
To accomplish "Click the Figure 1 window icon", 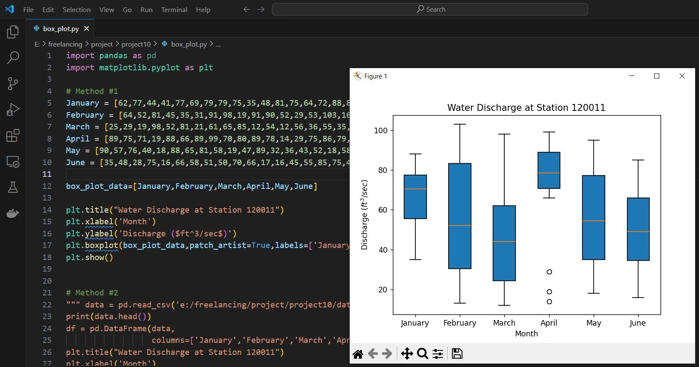I will 357,76.
